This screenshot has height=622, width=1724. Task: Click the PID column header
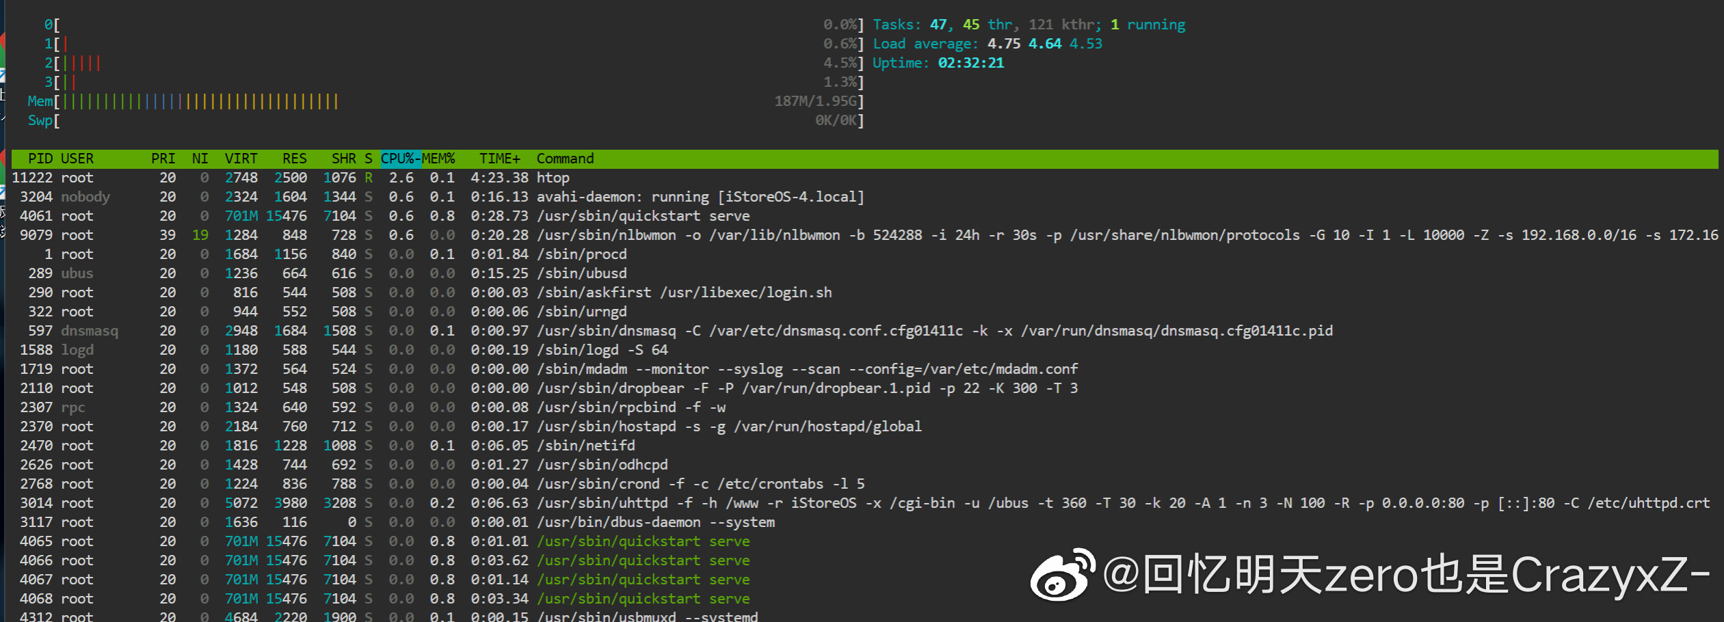coord(40,159)
